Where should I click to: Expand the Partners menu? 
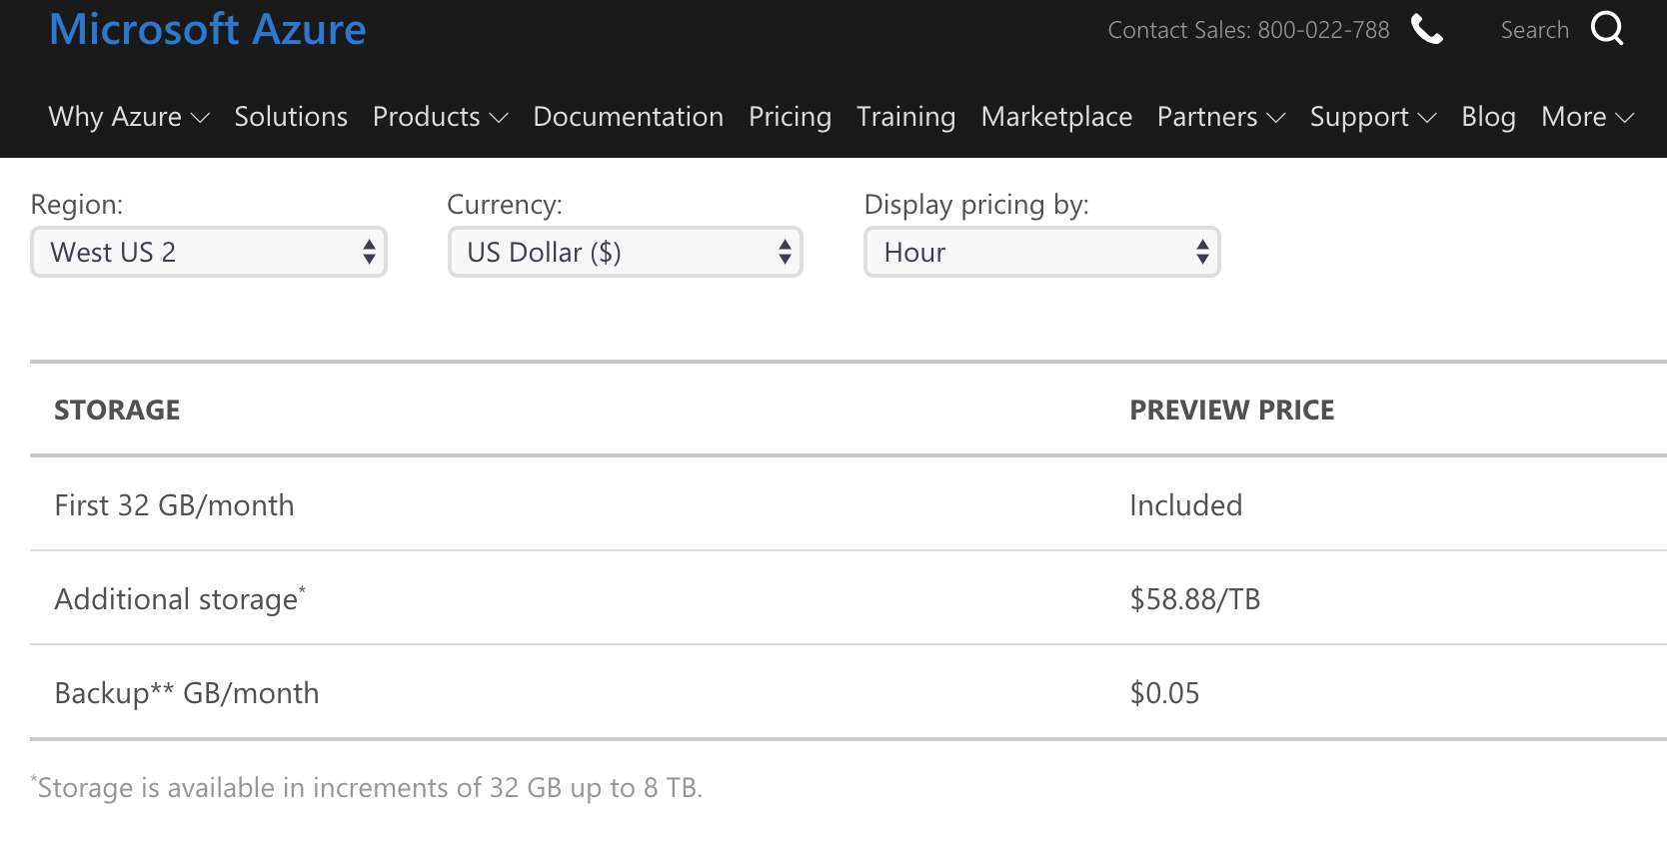(x=1221, y=117)
